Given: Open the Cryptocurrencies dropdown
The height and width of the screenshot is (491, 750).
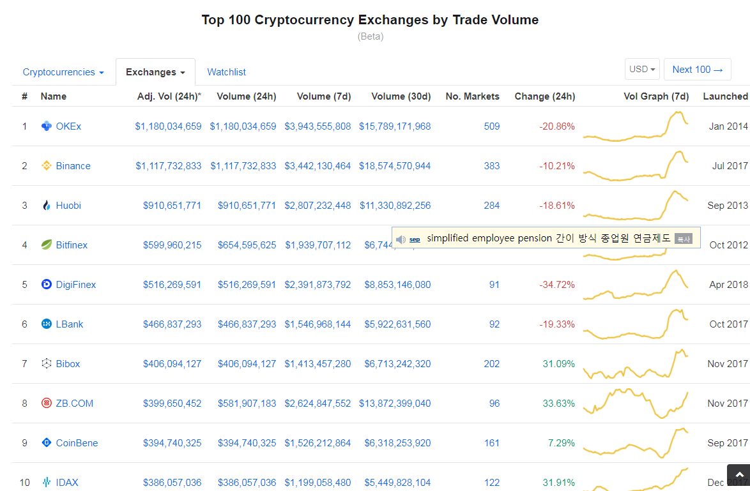Looking at the screenshot, I should coord(63,72).
